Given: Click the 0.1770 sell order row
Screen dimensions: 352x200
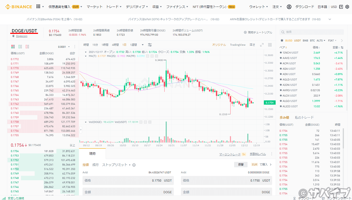Looking at the screenshot, I should [43, 68].
